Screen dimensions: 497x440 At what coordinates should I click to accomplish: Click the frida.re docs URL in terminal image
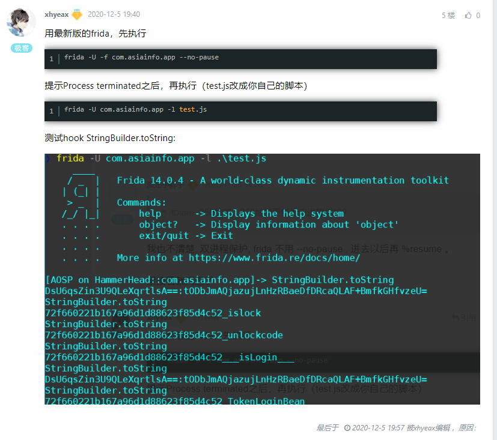(x=275, y=258)
